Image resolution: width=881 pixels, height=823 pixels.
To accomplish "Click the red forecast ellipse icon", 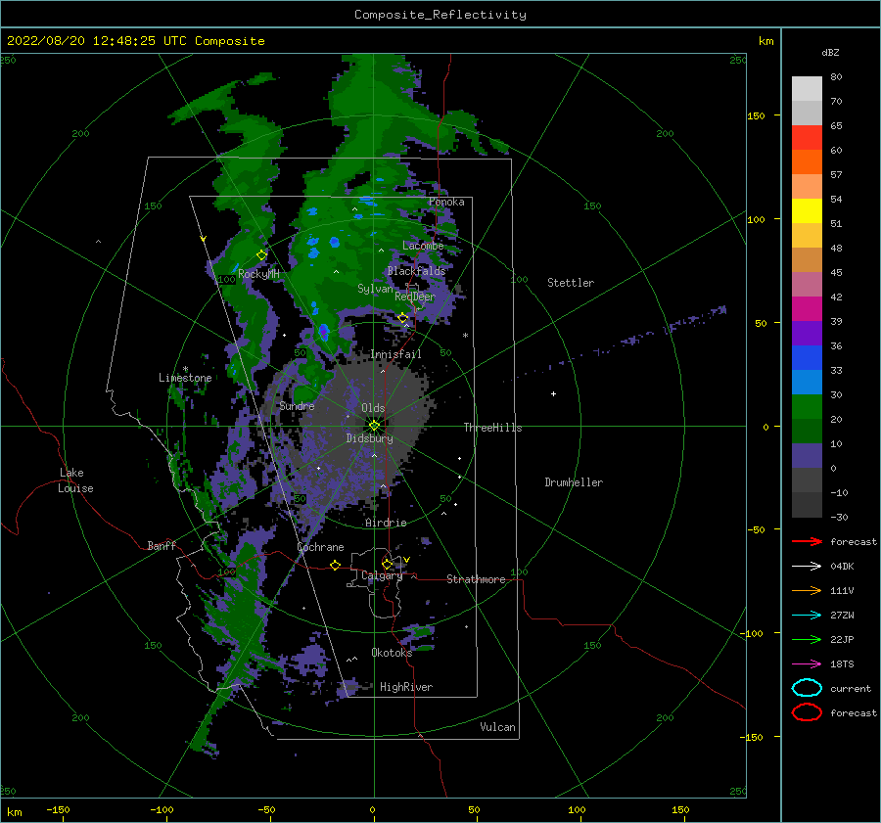I will 807,712.
